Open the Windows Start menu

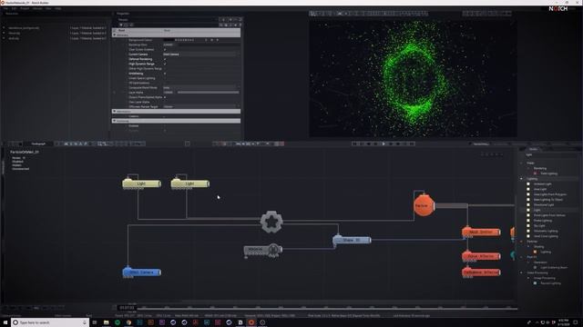(5, 322)
